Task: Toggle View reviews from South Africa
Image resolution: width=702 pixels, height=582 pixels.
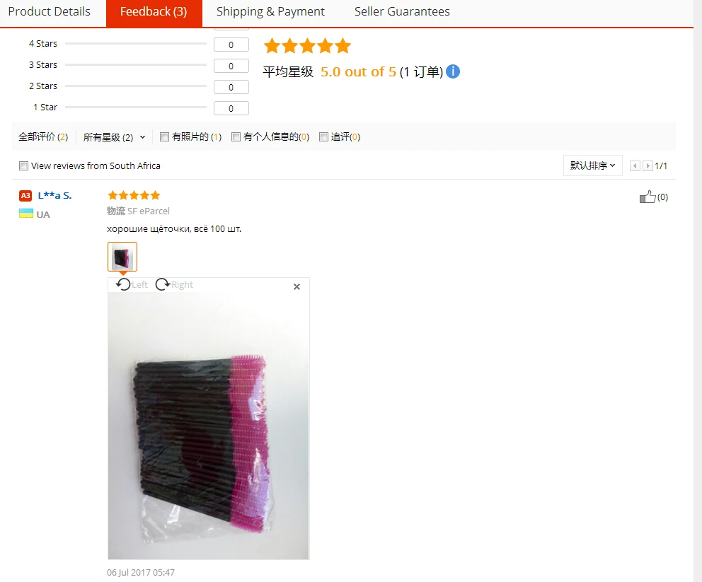Action: coord(24,166)
